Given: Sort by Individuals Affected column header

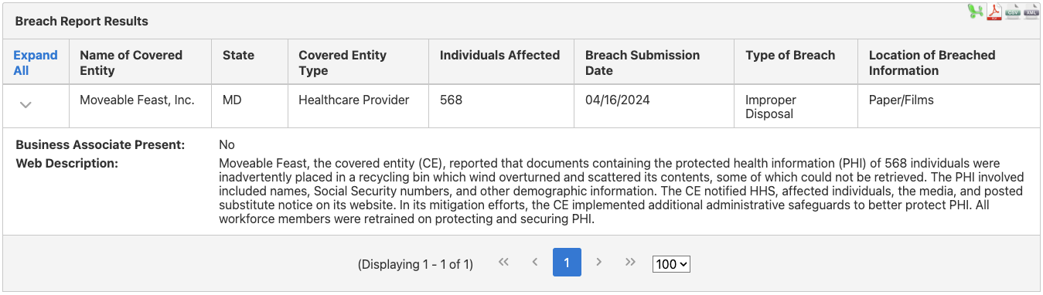Looking at the screenshot, I should point(499,55).
